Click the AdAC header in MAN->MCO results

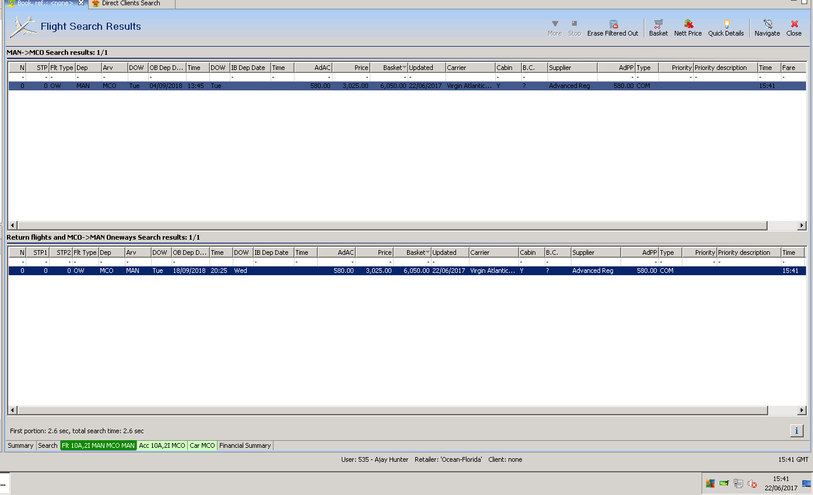click(x=313, y=68)
